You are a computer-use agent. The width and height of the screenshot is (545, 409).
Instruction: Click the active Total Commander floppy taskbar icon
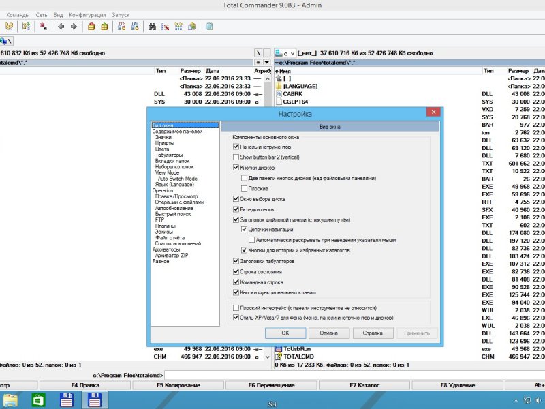(95, 400)
